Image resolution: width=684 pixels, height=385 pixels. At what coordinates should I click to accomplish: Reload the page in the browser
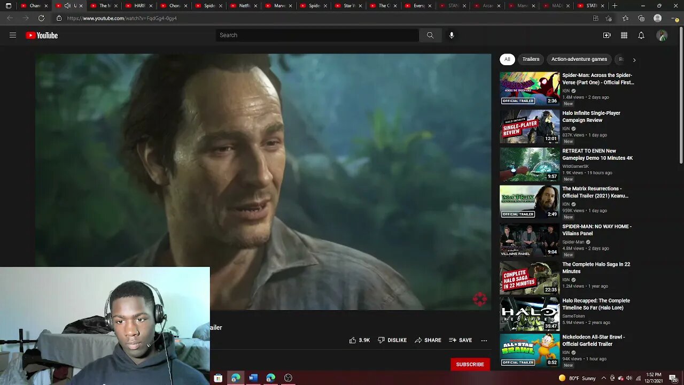pos(41,18)
